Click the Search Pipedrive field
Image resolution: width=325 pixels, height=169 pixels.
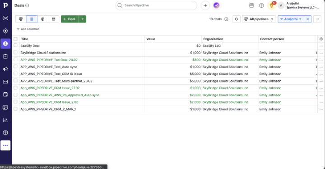coord(156,5)
